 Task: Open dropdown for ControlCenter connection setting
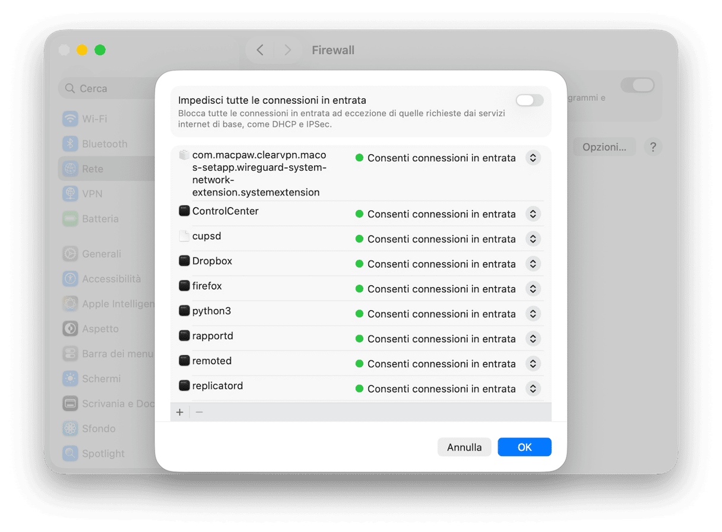tap(533, 214)
